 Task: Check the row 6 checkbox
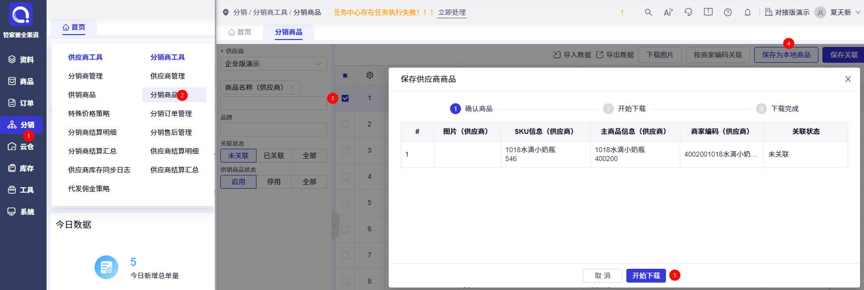pos(345,229)
